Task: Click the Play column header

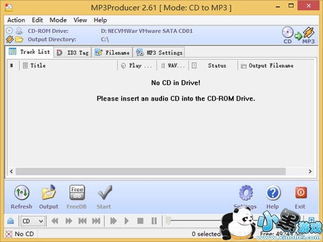Action: pyautogui.click(x=137, y=66)
